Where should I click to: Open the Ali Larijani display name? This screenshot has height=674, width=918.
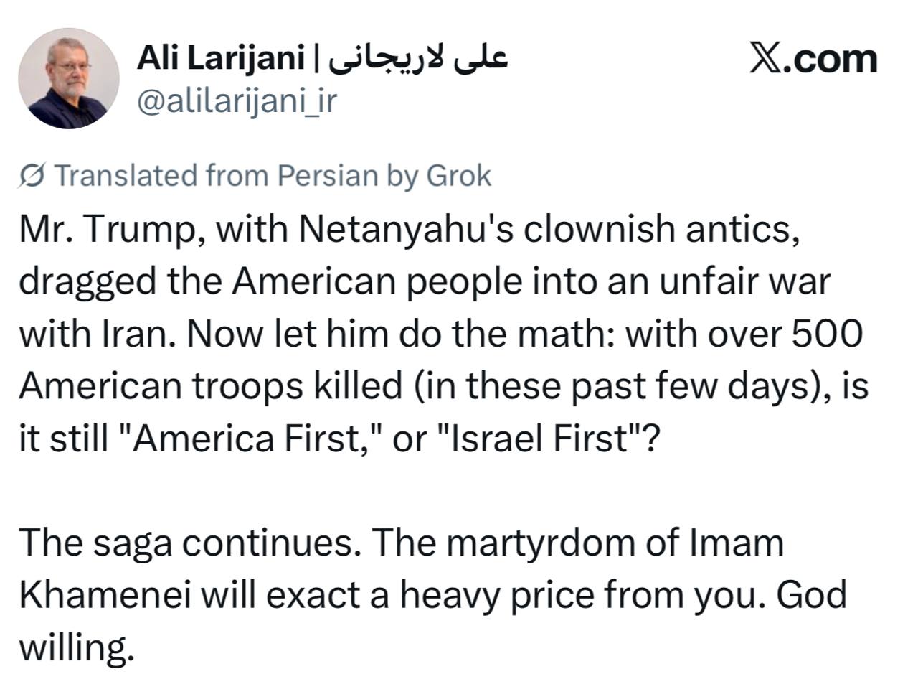[220, 58]
